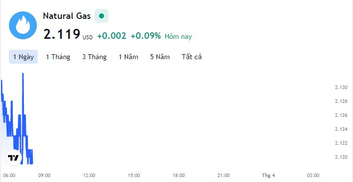
Task: Click the Natural Gas flame logo
Action: click(x=23, y=25)
